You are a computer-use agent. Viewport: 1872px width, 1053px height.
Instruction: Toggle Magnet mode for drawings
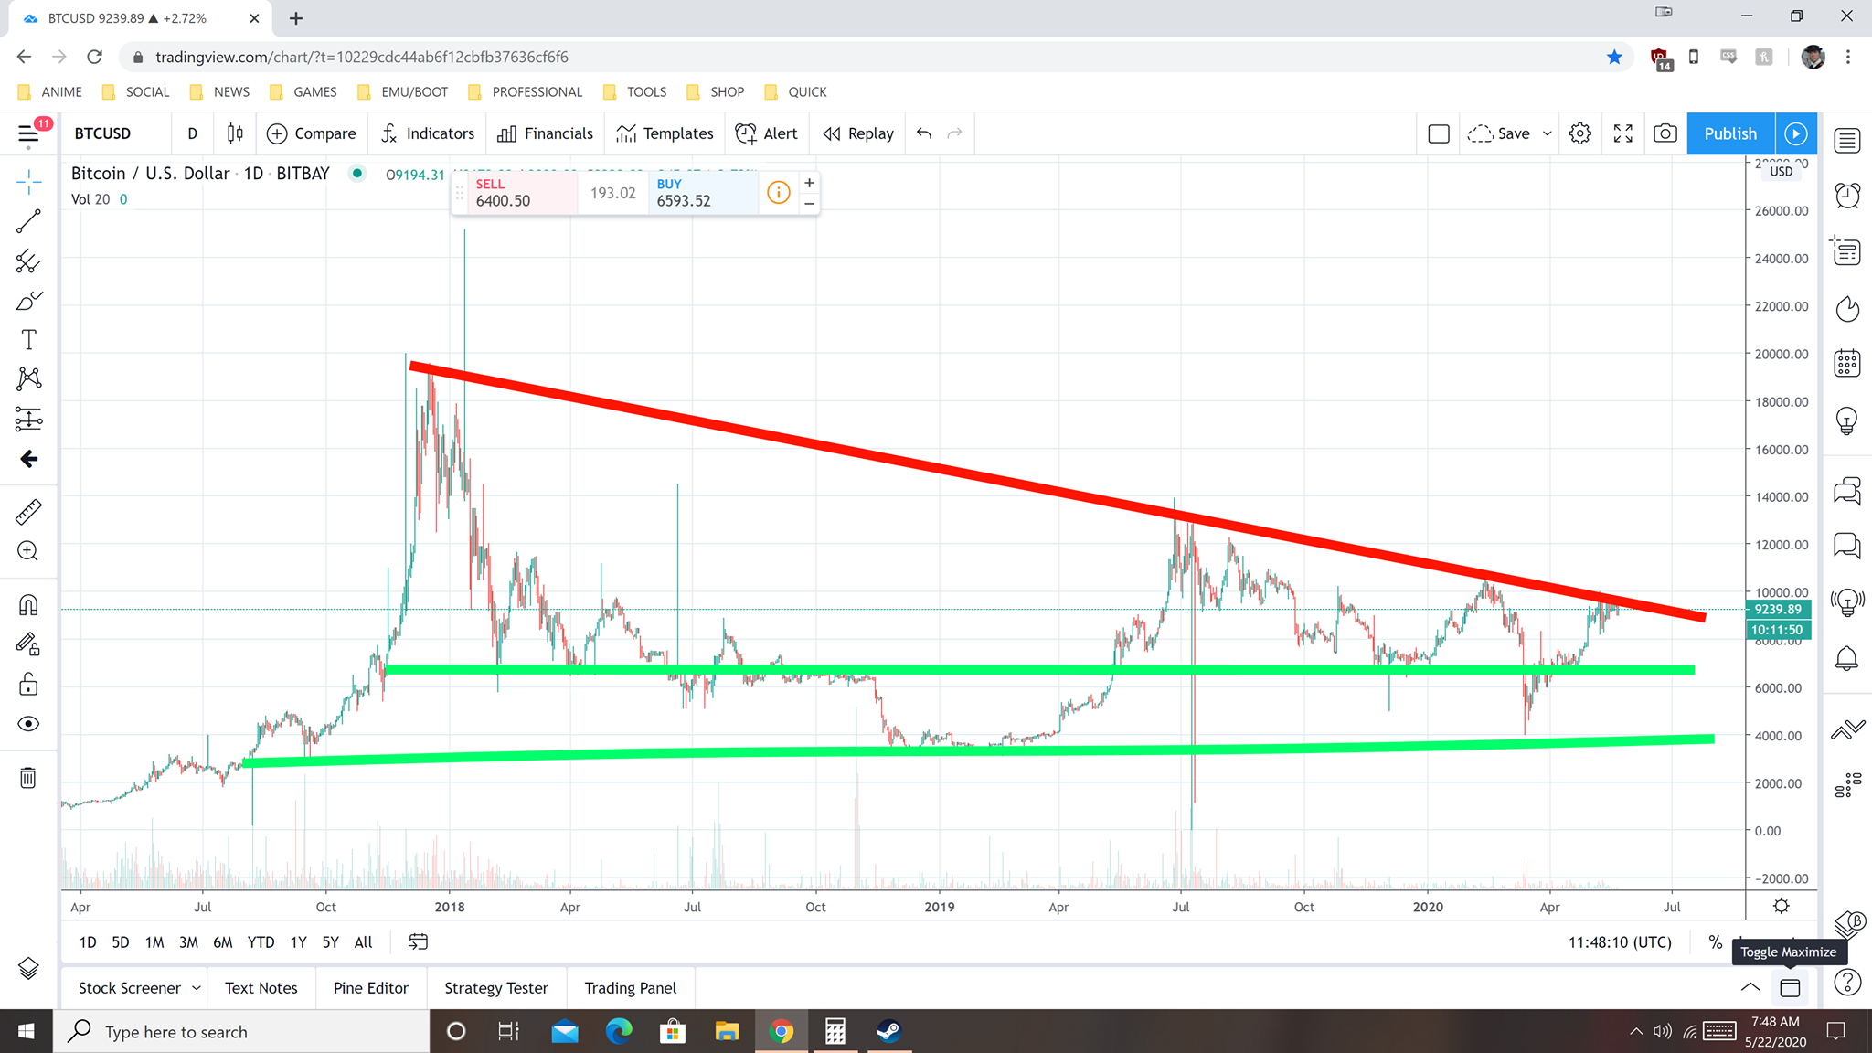[x=28, y=605]
